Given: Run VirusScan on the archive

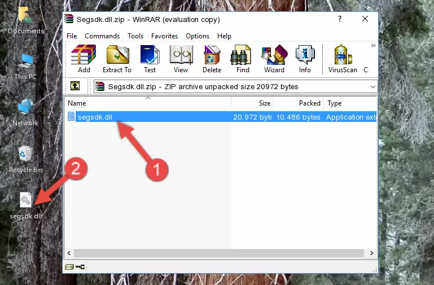Looking at the screenshot, I should coord(343,59).
